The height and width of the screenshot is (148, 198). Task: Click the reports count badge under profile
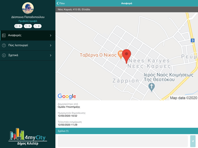pyautogui.click(x=18, y=26)
